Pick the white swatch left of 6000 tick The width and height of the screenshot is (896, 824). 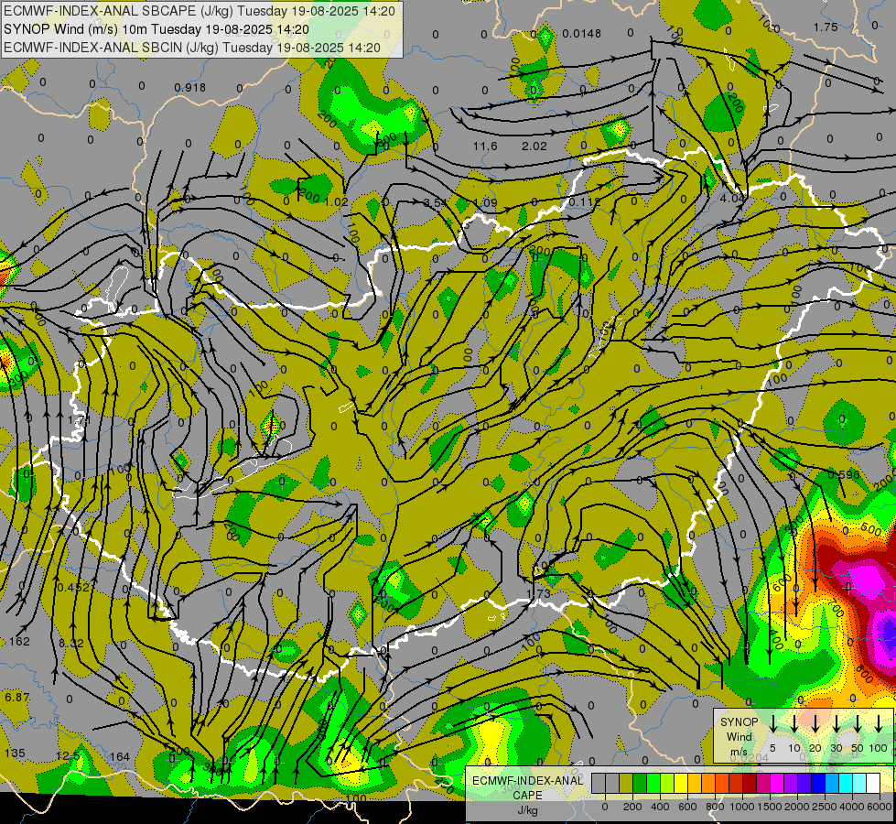pos(873,784)
